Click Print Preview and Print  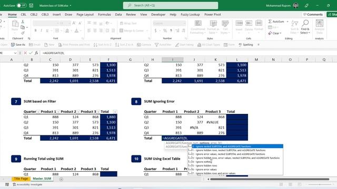click(x=74, y=45)
